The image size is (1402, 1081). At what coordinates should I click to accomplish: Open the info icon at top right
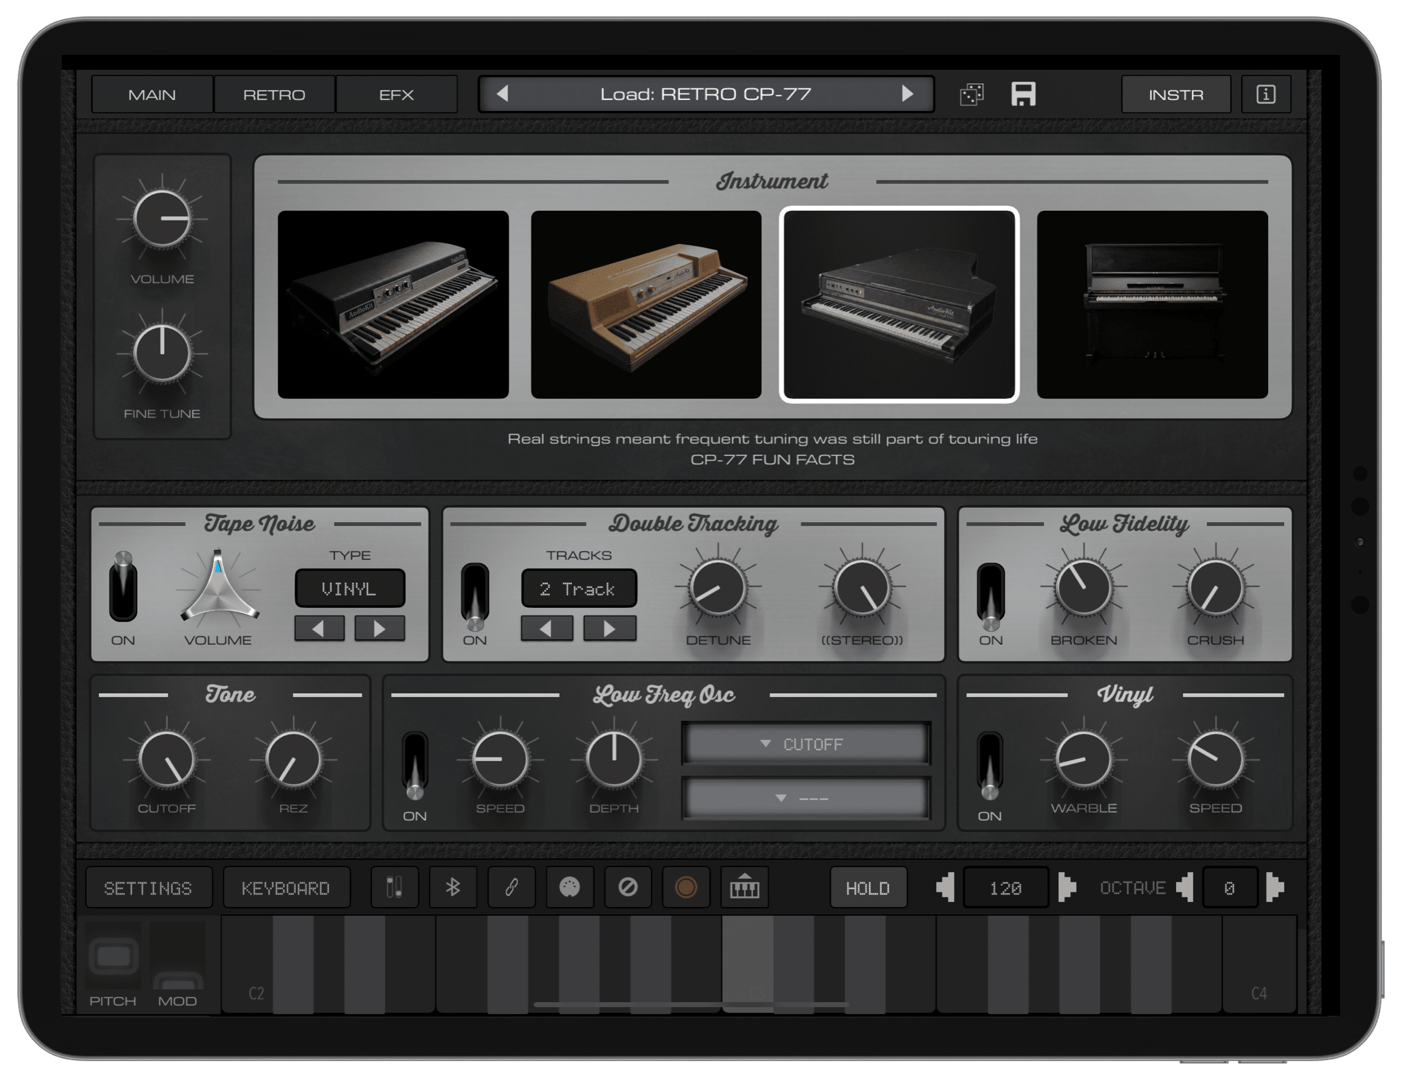(1265, 95)
